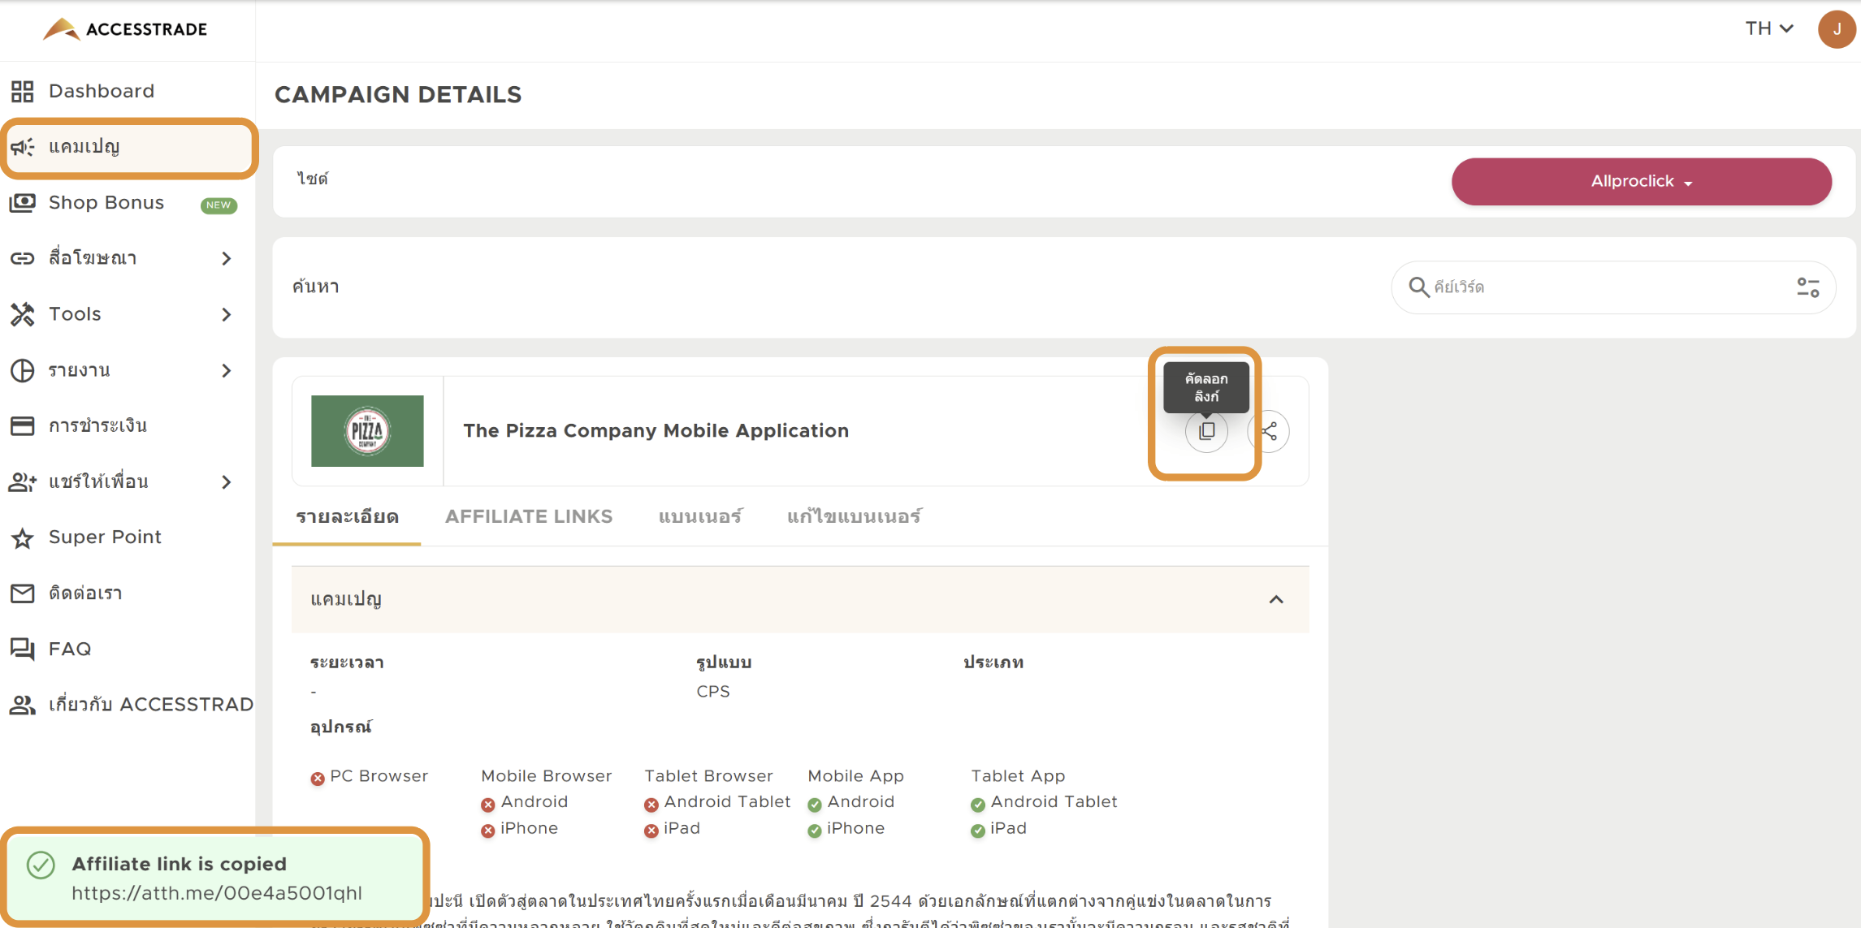Click the สื่อโฆษณา link icon

point(23,258)
